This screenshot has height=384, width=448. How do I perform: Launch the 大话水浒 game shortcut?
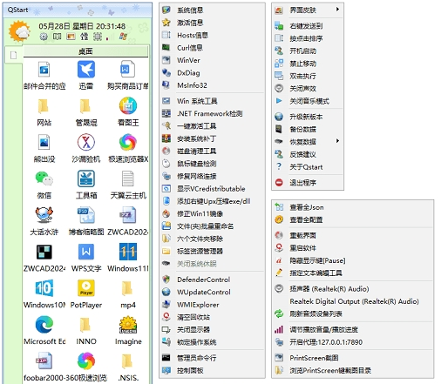(x=44, y=221)
